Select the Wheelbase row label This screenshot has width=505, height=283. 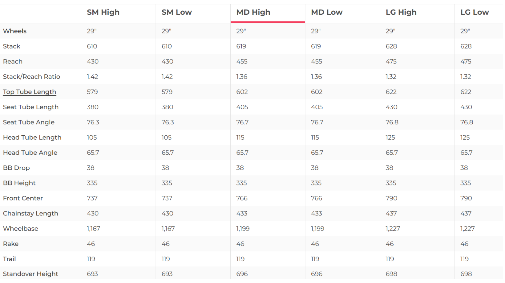pyautogui.click(x=21, y=229)
